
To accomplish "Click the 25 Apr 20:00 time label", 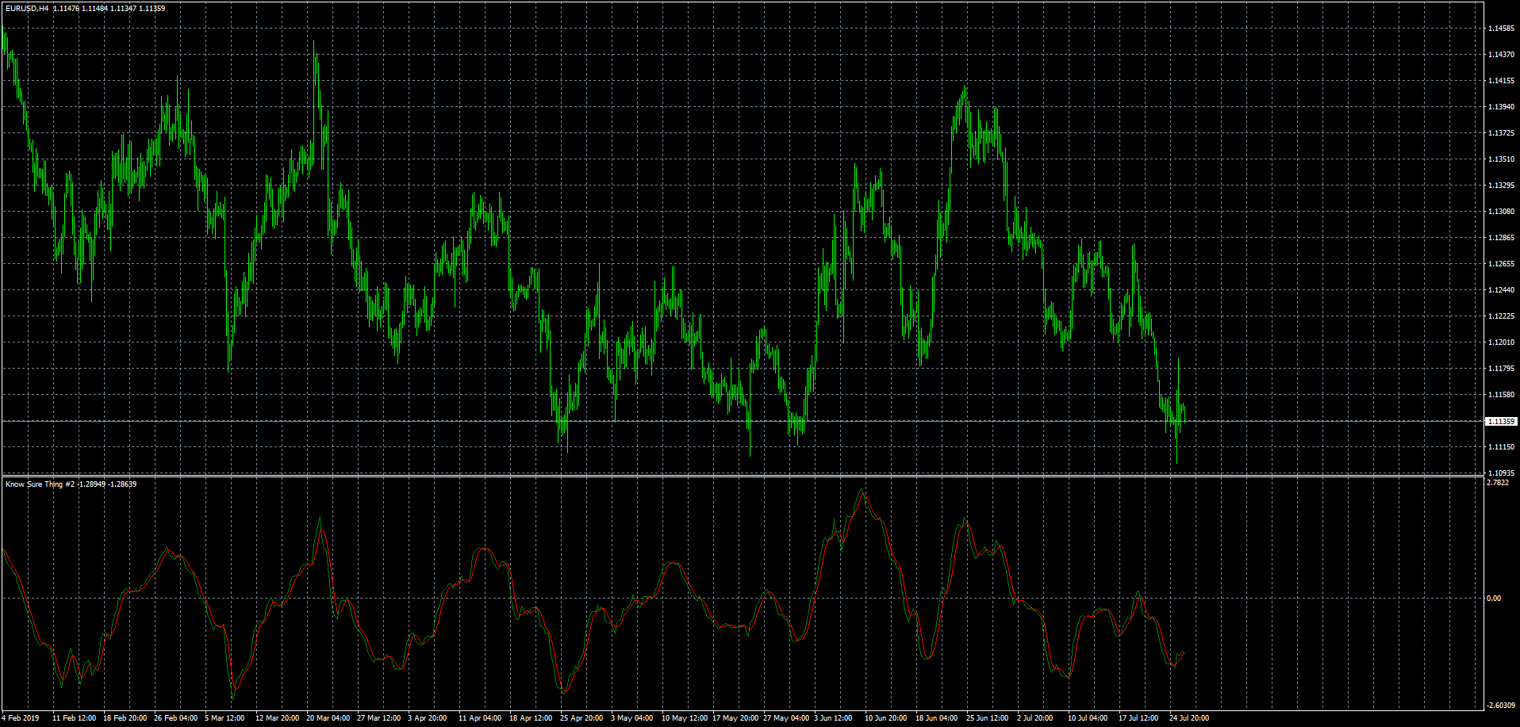I will pyautogui.click(x=582, y=718).
